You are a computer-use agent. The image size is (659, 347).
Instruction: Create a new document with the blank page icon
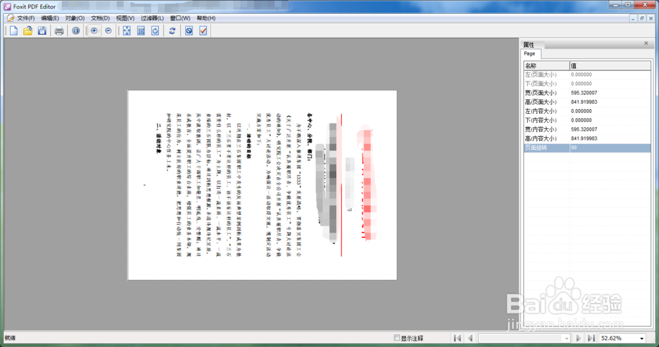[x=14, y=31]
